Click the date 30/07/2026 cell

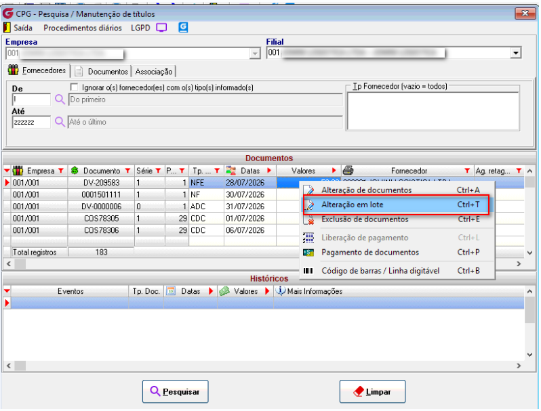[x=249, y=194]
